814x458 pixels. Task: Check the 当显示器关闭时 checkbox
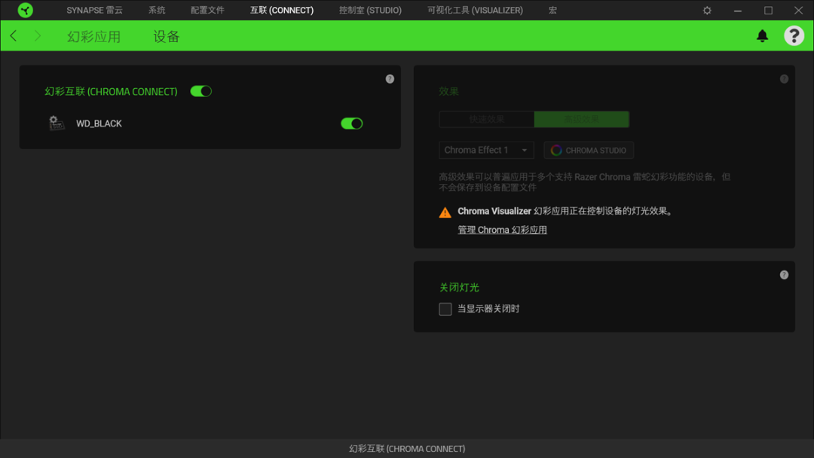[x=445, y=309]
